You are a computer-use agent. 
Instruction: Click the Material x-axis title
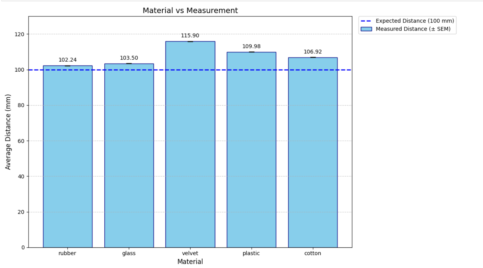190,262
